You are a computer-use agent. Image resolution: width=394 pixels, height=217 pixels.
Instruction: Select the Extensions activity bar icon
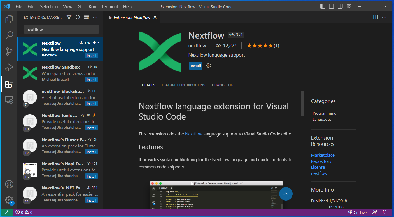coord(9,84)
